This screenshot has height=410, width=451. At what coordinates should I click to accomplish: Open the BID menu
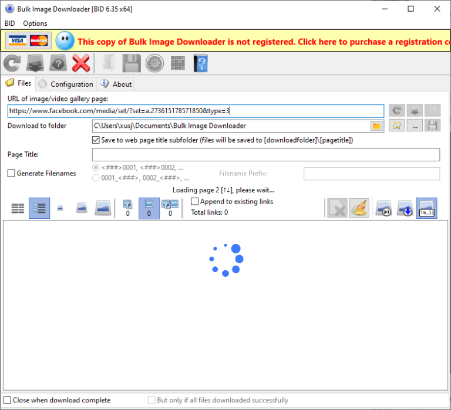click(10, 23)
